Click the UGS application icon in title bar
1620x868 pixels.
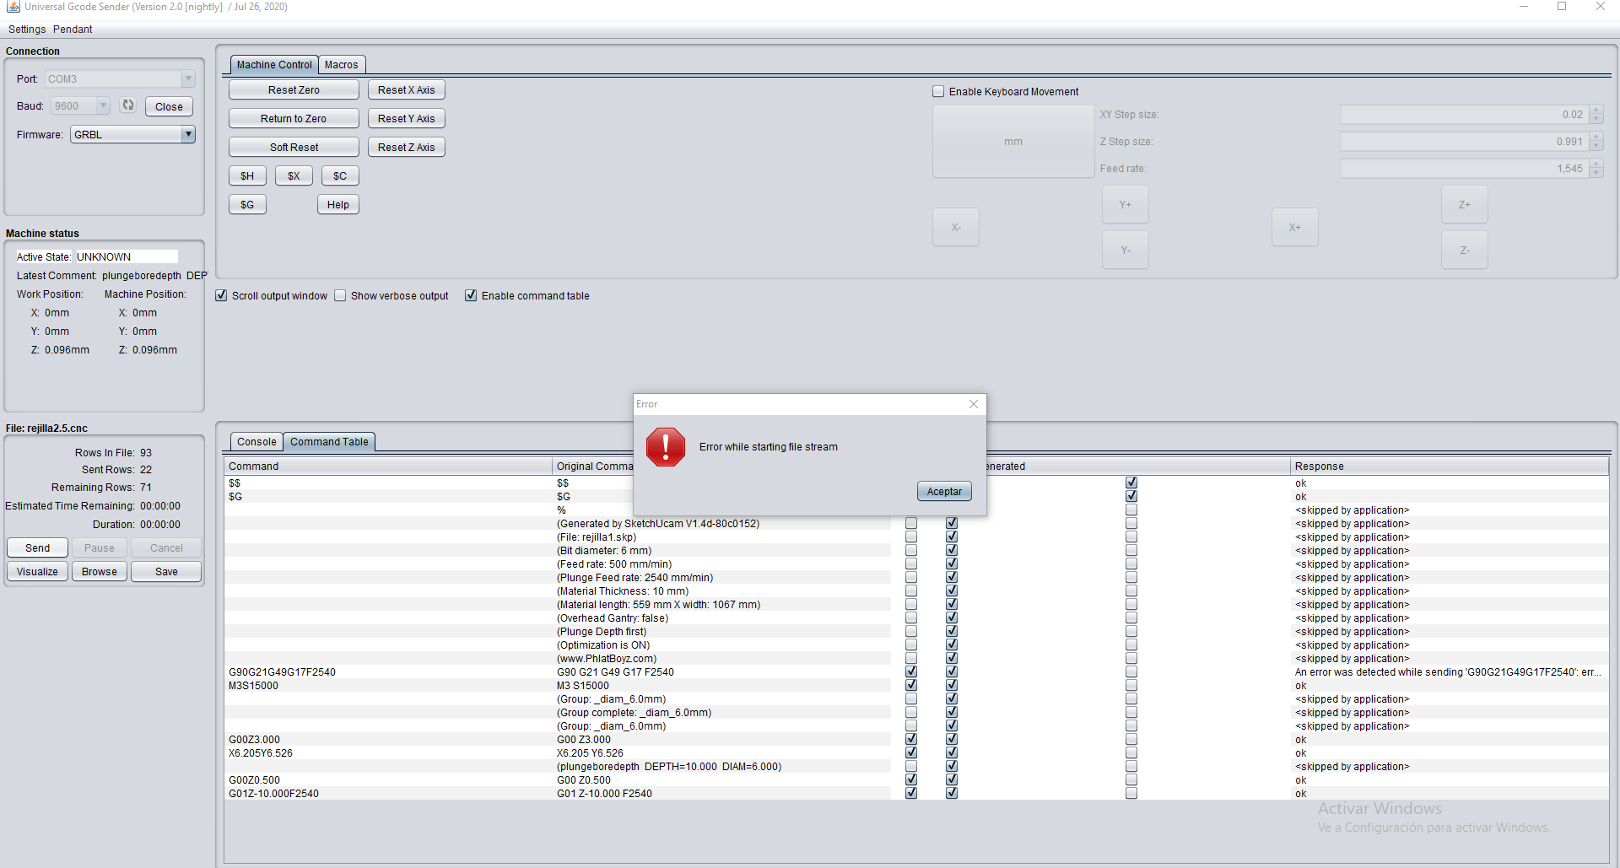coord(14,7)
